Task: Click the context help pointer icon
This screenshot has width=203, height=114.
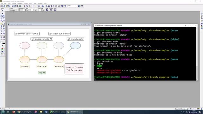Action: [82, 6]
